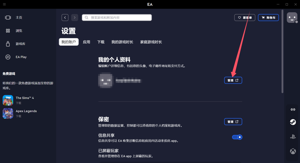The height and width of the screenshot is (163, 300).
Task: Minimize the EA window
Action: click(x=278, y=4)
